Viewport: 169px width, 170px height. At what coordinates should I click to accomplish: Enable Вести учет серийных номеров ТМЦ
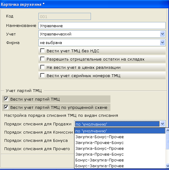point(42,76)
